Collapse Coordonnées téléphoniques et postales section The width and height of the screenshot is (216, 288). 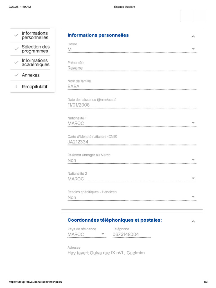193,221
